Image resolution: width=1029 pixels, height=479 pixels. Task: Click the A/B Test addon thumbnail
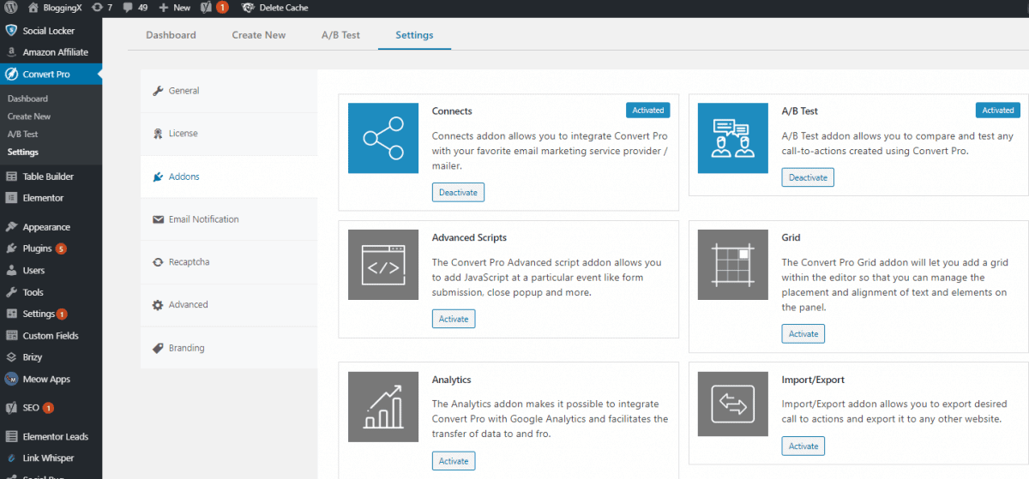coord(733,139)
